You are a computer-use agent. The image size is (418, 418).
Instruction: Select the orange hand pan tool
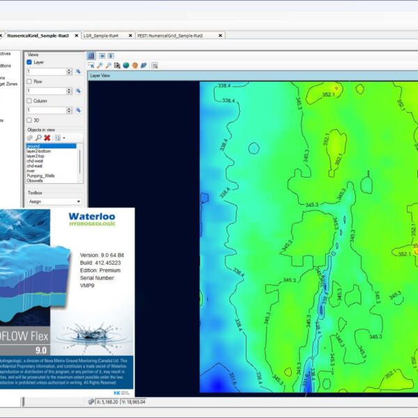pyautogui.click(x=135, y=65)
